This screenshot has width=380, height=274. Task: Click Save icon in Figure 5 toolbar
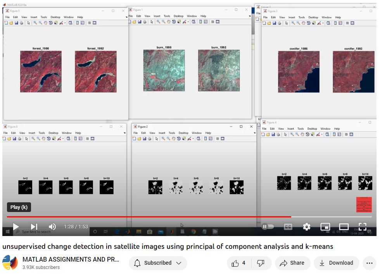(x=16, y=23)
